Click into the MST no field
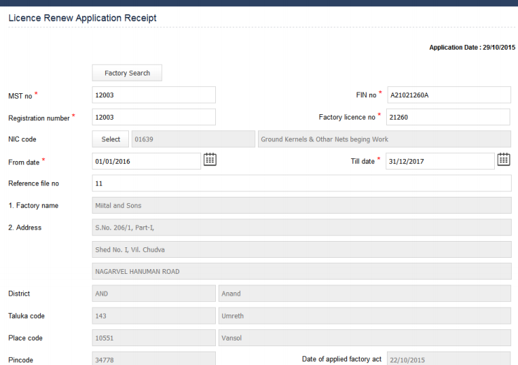The width and height of the screenshot is (518, 365). coord(154,95)
